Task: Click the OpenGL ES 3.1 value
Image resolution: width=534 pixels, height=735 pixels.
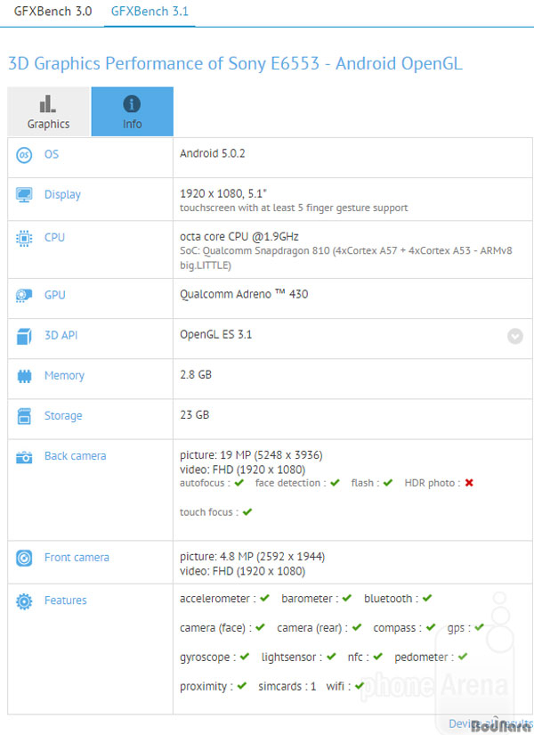Action: [215, 334]
